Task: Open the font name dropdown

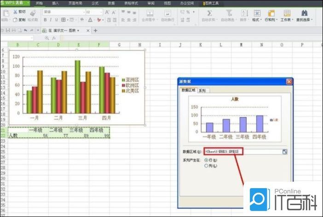Action: click(x=84, y=12)
